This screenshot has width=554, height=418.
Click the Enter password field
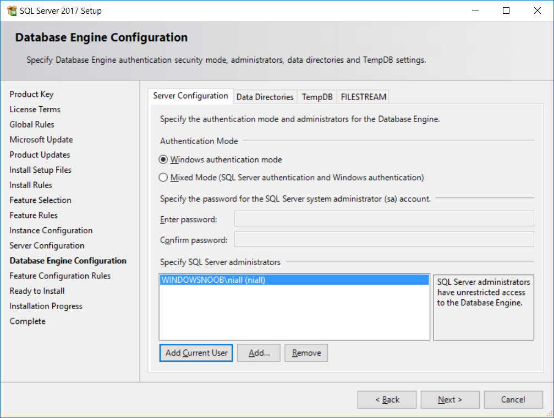tap(384, 219)
